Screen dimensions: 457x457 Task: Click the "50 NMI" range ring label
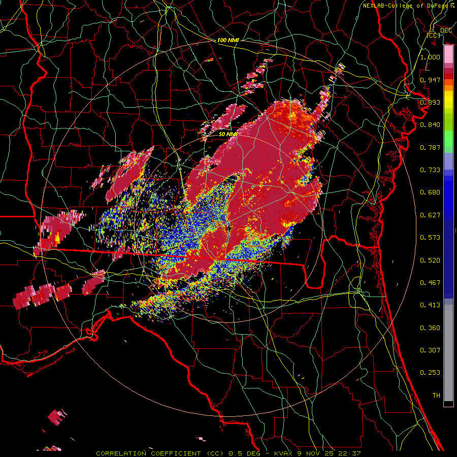227,134
